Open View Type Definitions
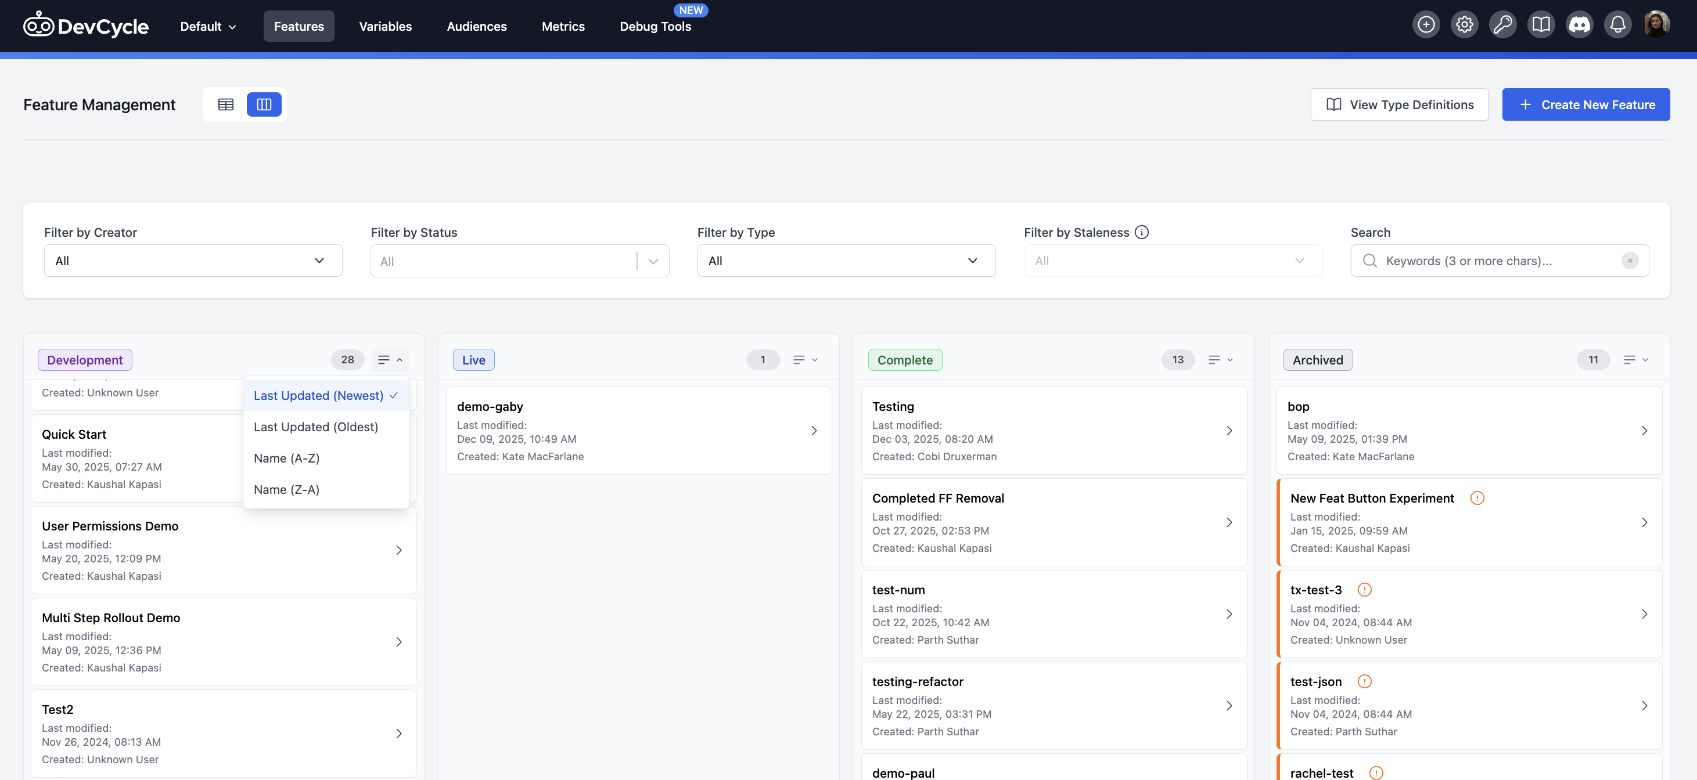This screenshot has height=780, width=1697. click(1398, 104)
